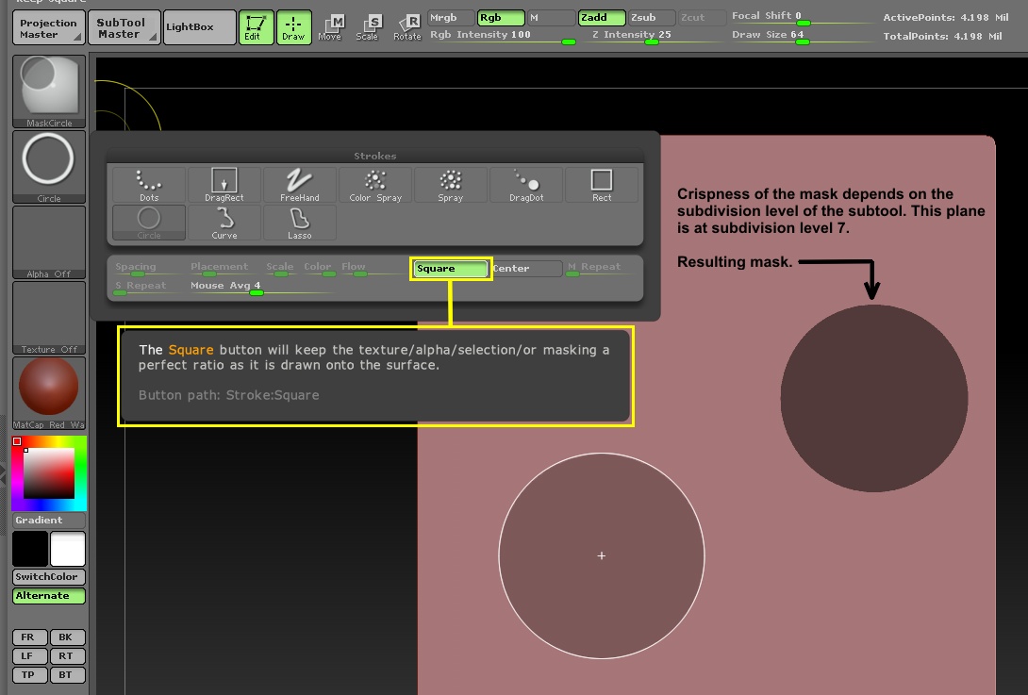Click the BT view button
The width and height of the screenshot is (1028, 695).
[x=68, y=675]
